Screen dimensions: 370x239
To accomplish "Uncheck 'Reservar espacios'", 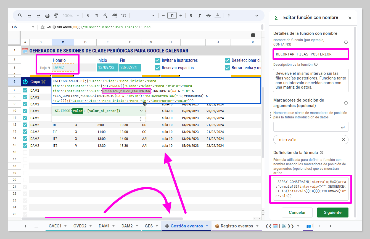I will point(158,68).
